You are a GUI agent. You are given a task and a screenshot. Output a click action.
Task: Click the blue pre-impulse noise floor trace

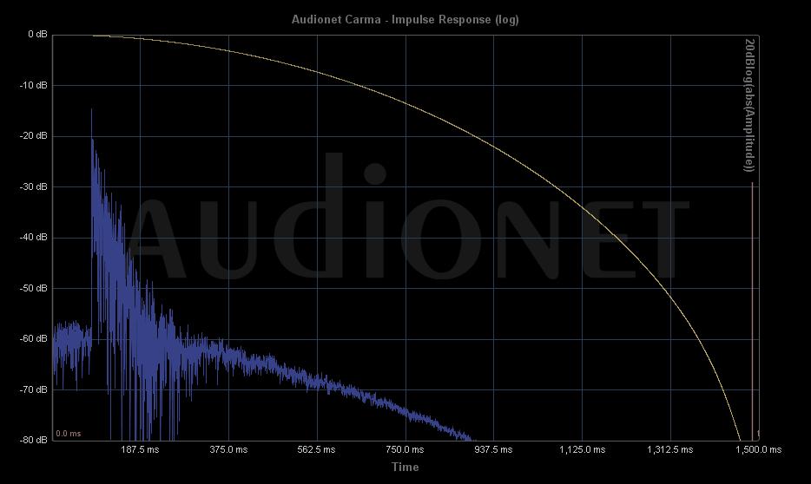click(71, 340)
